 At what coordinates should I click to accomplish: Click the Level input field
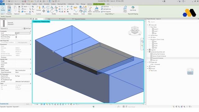click(x=23, y=33)
